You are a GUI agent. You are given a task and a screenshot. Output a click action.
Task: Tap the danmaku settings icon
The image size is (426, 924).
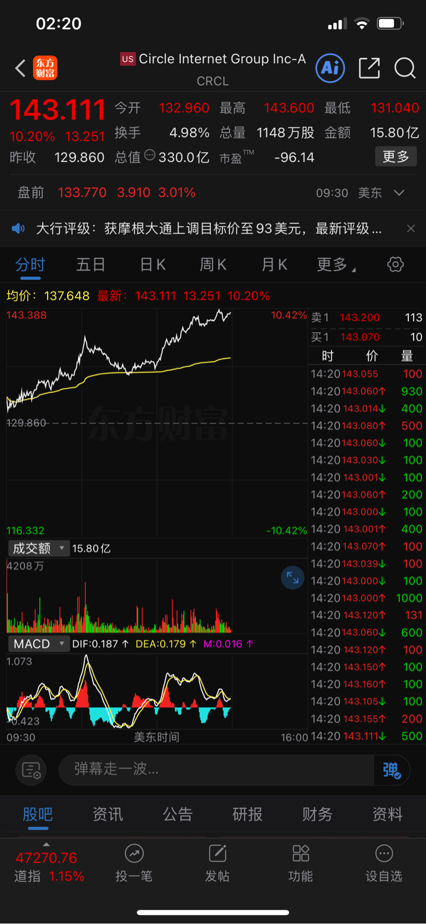(31, 770)
